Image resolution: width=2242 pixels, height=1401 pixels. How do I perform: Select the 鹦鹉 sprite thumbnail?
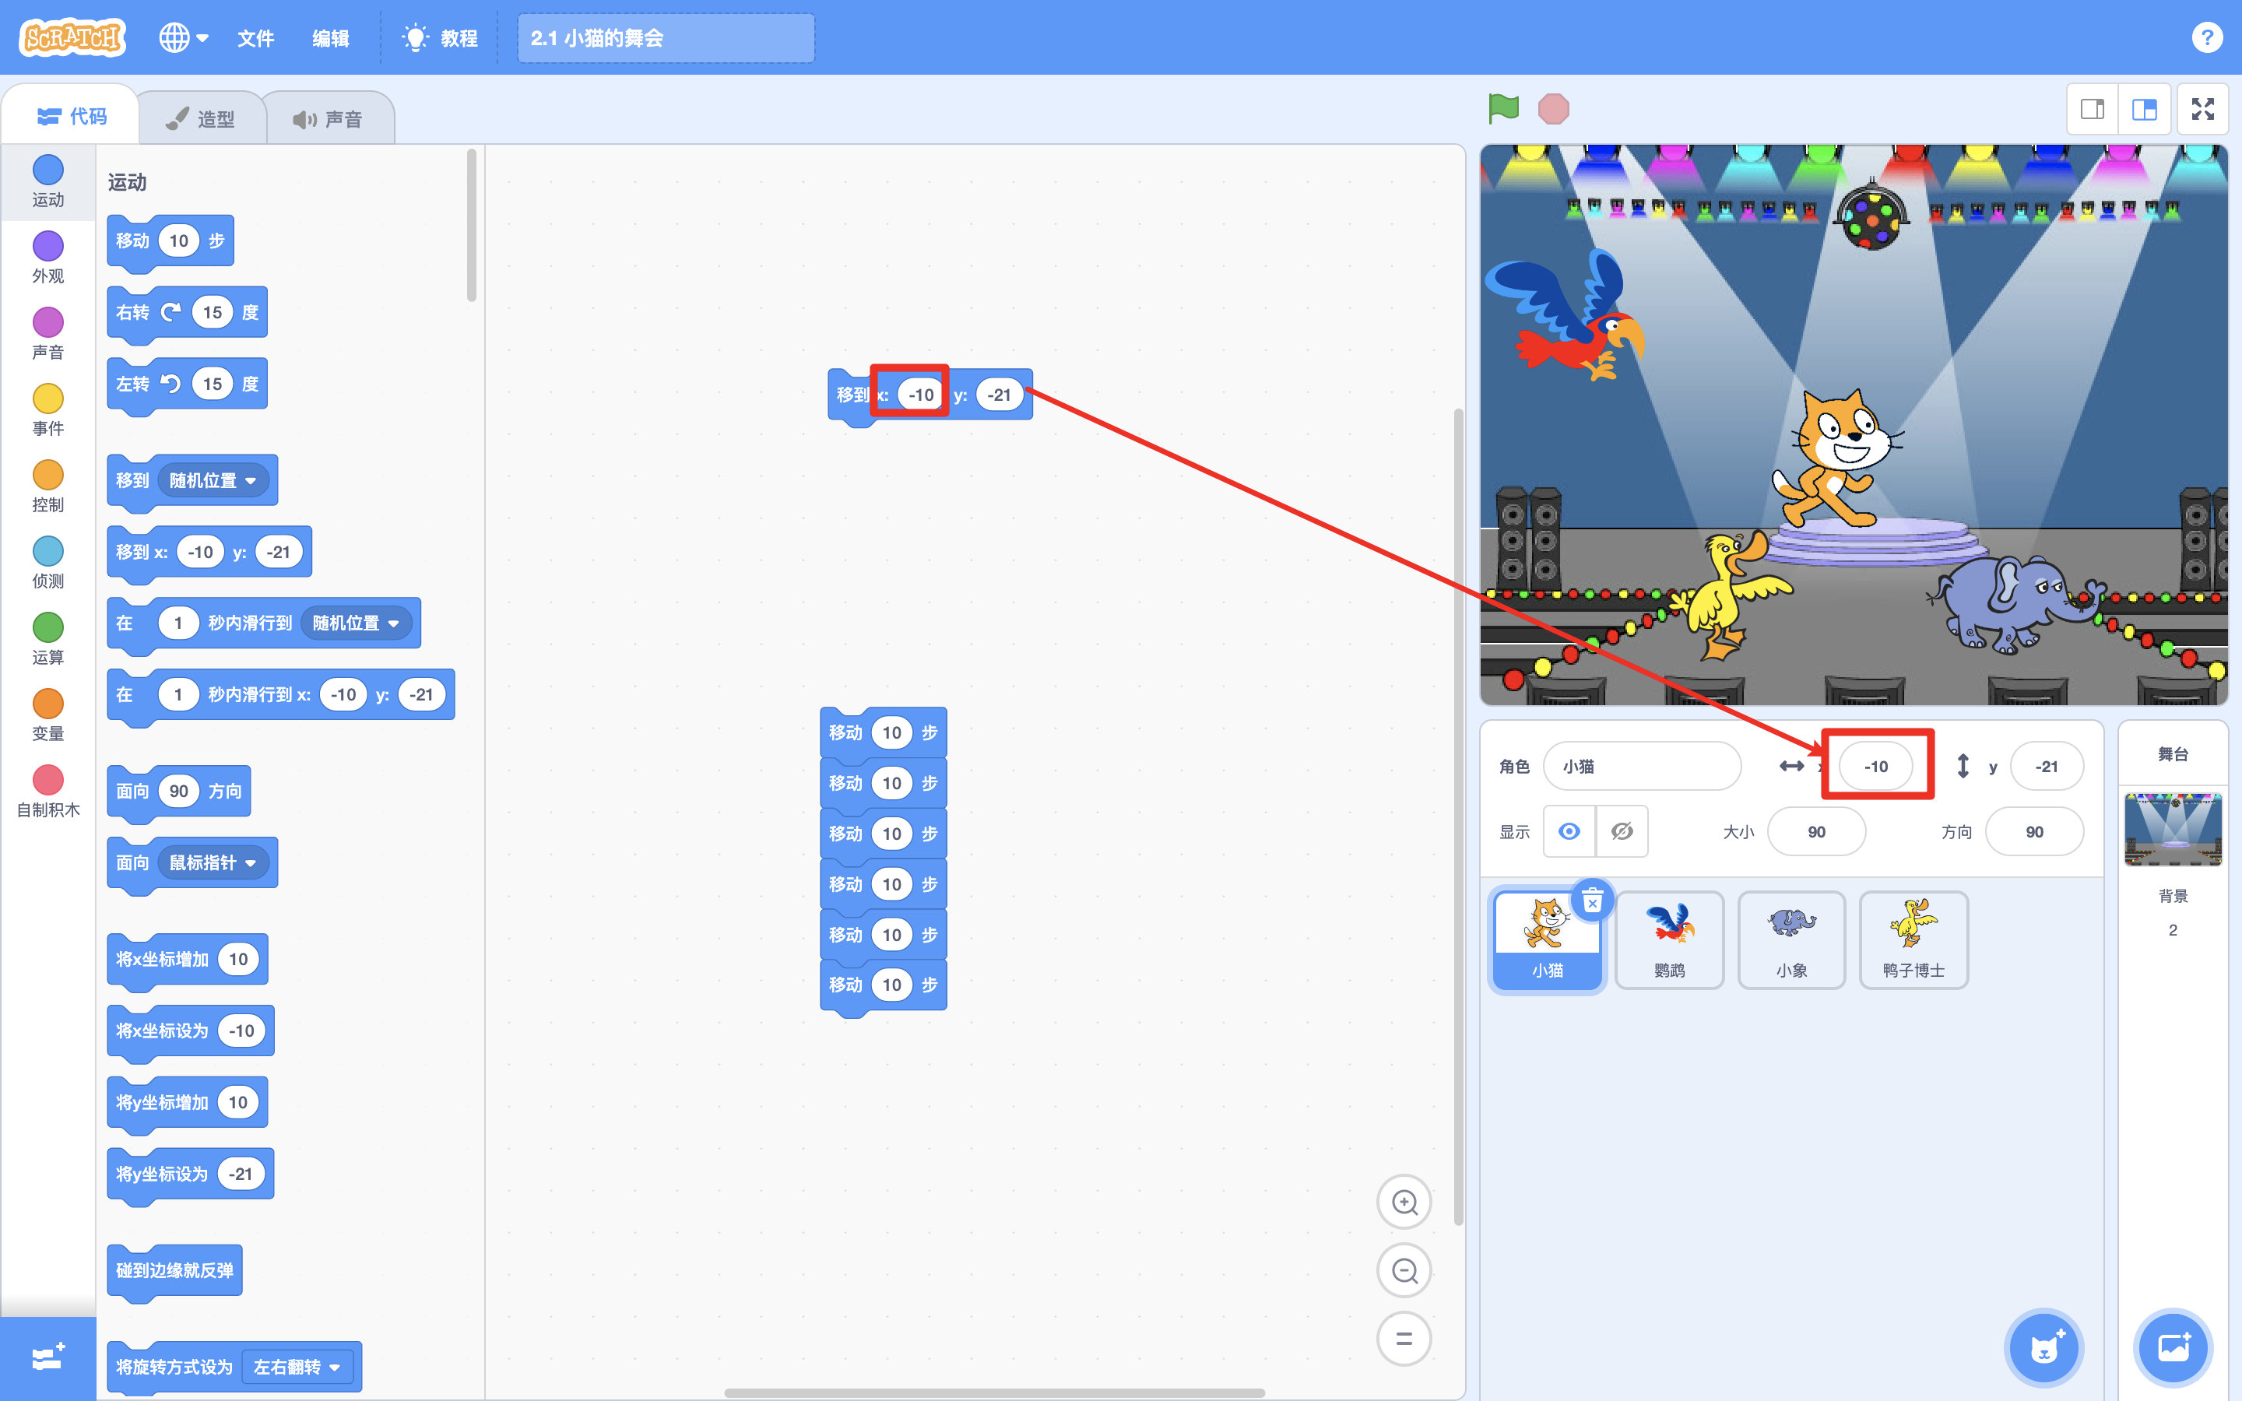[1670, 939]
